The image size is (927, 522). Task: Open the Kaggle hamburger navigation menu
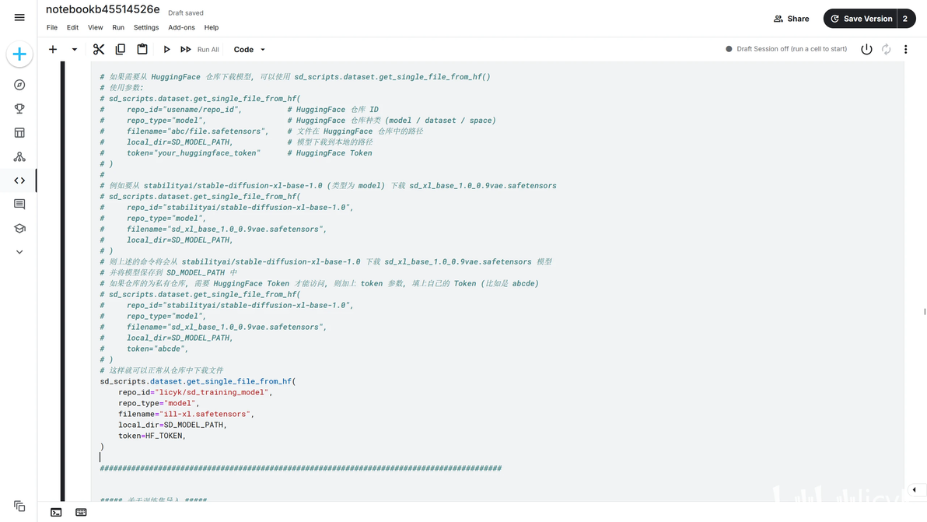coord(19,18)
